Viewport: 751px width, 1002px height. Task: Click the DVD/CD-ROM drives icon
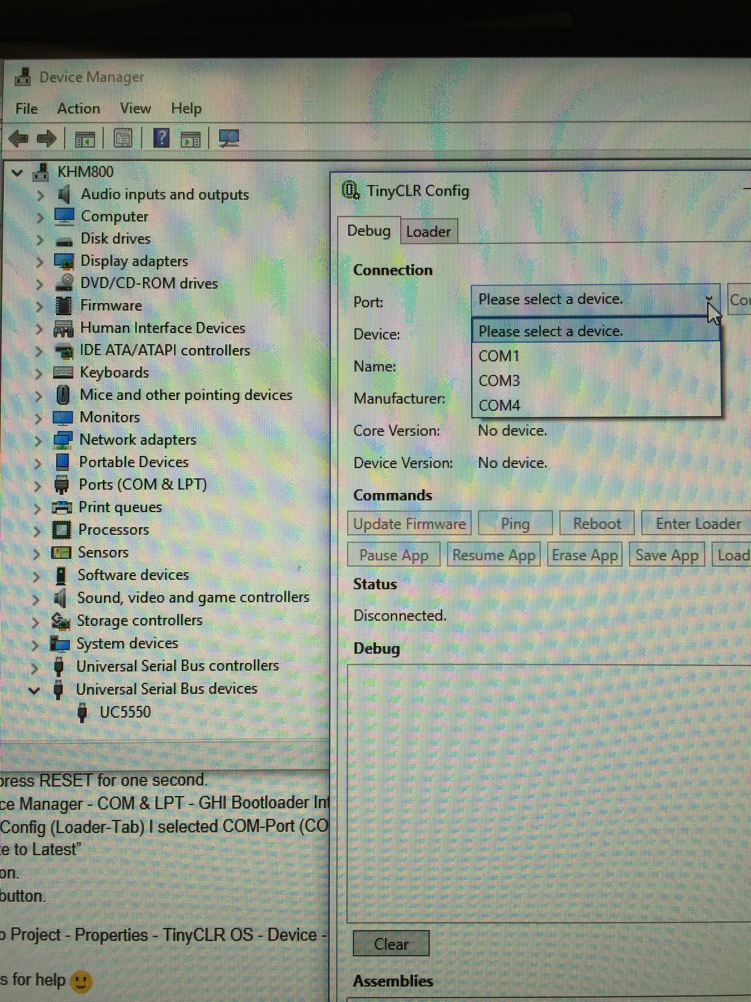(x=64, y=283)
